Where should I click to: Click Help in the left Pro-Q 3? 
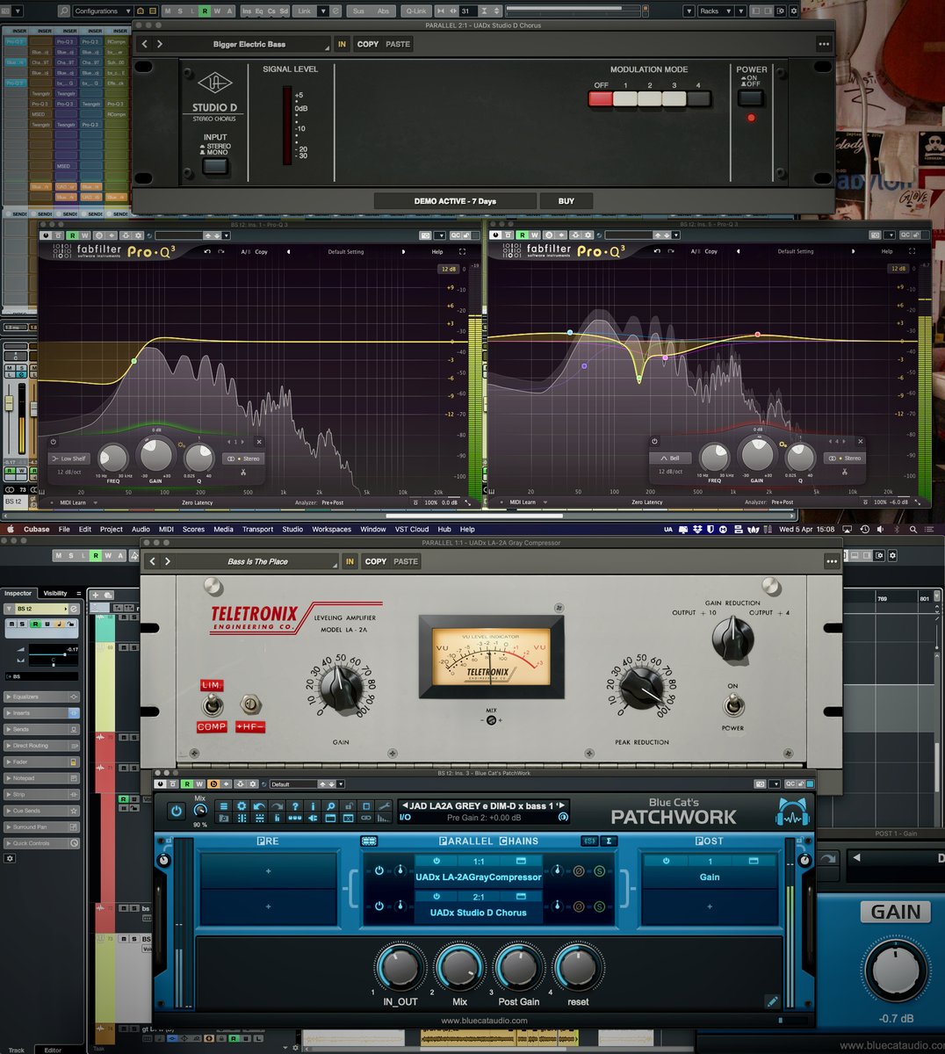[436, 251]
